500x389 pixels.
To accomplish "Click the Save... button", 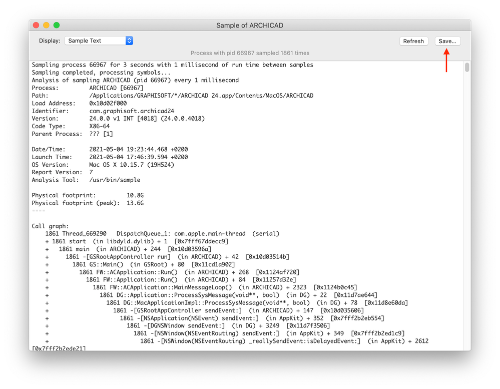I will (447, 41).
